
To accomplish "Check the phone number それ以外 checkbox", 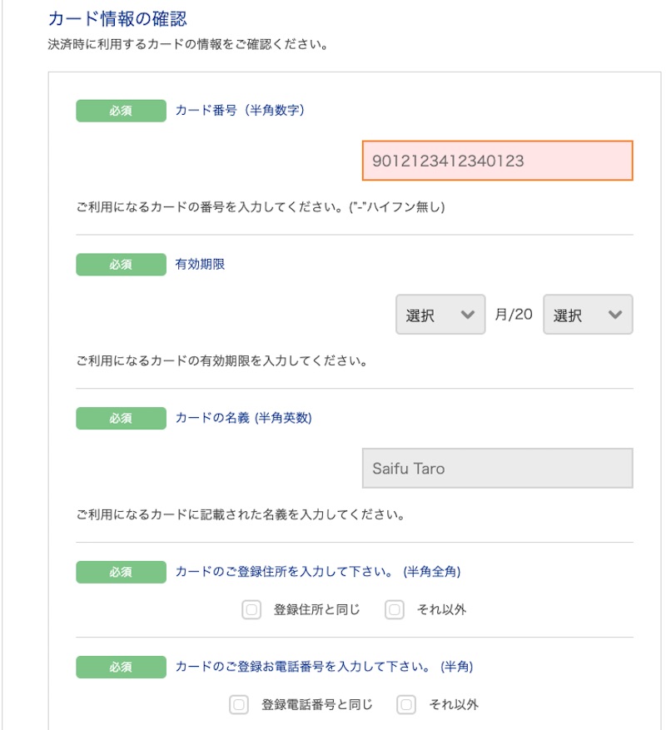I will (x=406, y=704).
